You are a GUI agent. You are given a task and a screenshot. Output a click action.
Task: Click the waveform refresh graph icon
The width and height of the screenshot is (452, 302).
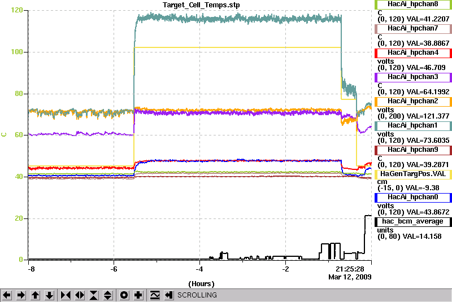(155, 295)
